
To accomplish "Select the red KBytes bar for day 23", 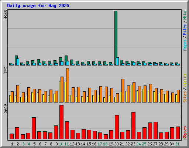I will [x=133, y=125].
